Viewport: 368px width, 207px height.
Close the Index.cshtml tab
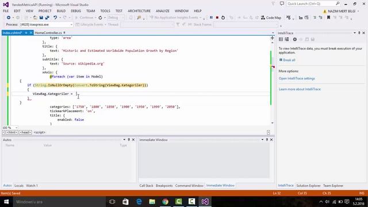tap(30, 33)
